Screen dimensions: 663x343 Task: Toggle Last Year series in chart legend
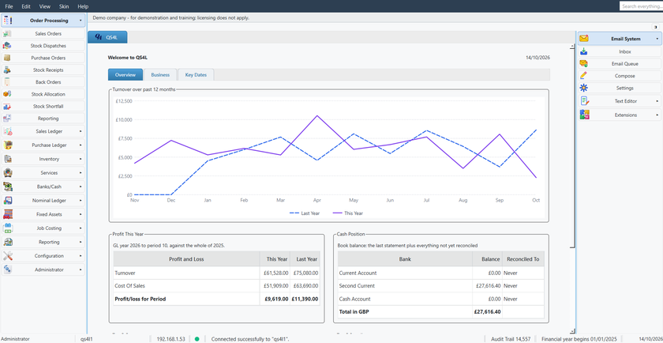click(305, 213)
